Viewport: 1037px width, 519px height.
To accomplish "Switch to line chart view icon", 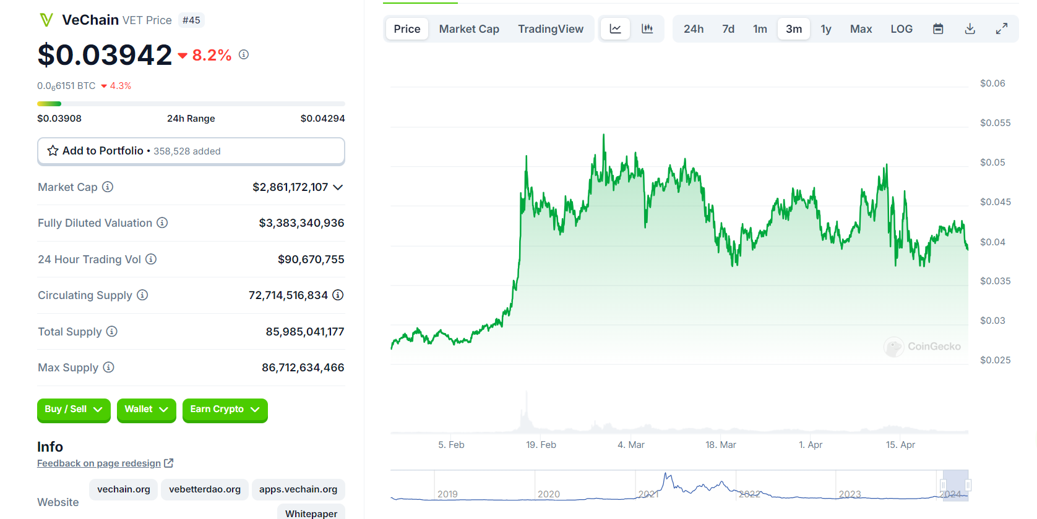I will point(615,29).
